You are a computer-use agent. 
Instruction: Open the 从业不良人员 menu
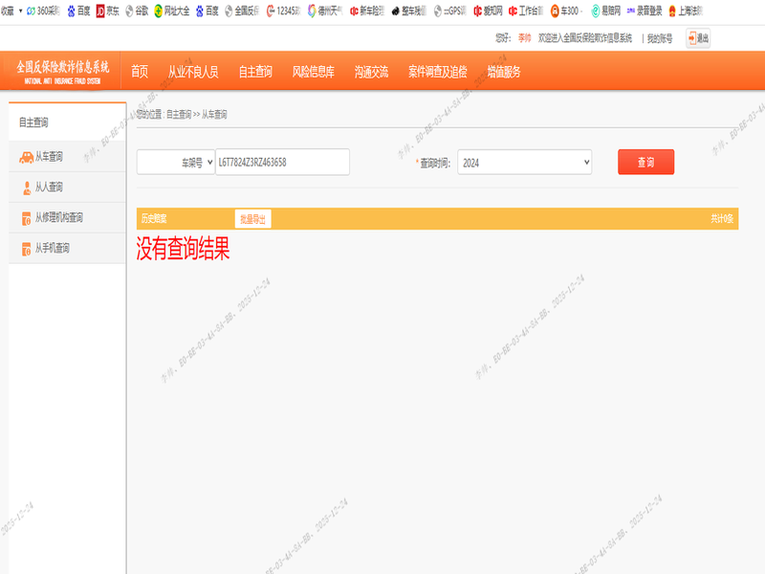(x=193, y=72)
